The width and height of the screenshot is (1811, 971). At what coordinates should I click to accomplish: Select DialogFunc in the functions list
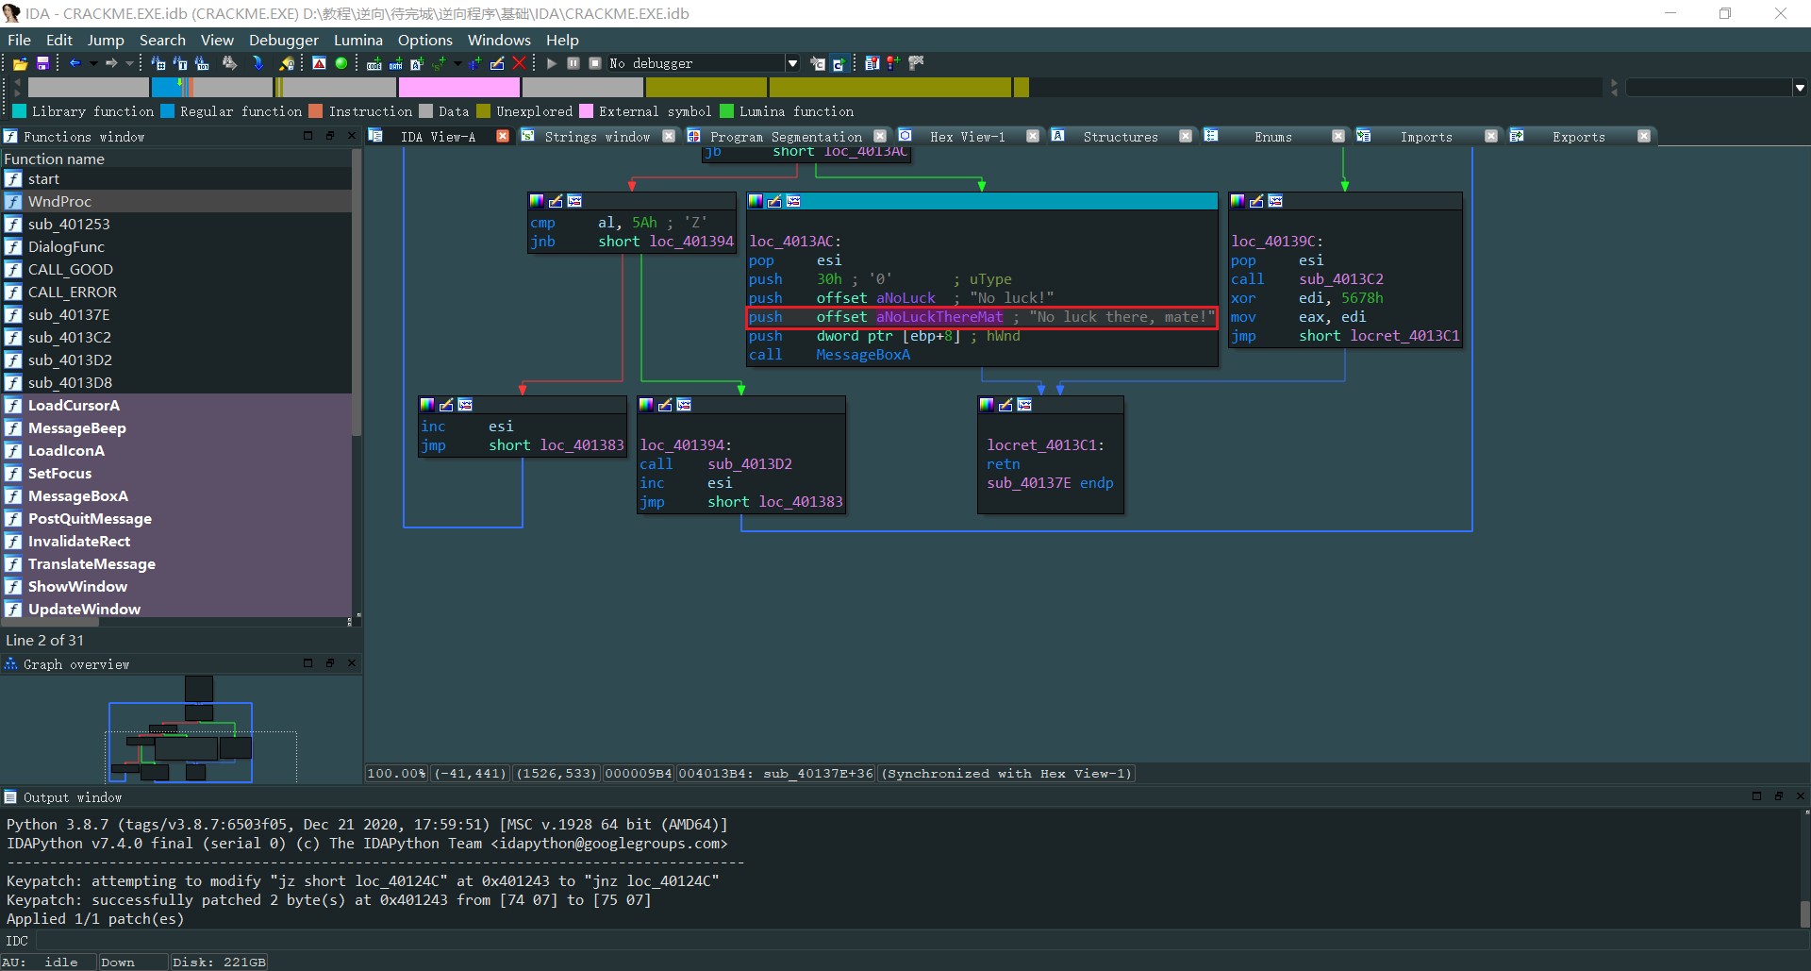pyautogui.click(x=66, y=246)
